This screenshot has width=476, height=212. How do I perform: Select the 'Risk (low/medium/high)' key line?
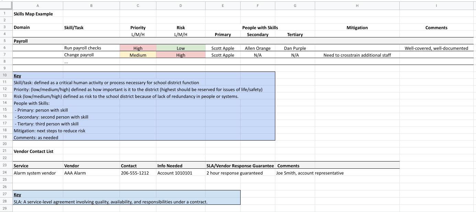(126, 96)
